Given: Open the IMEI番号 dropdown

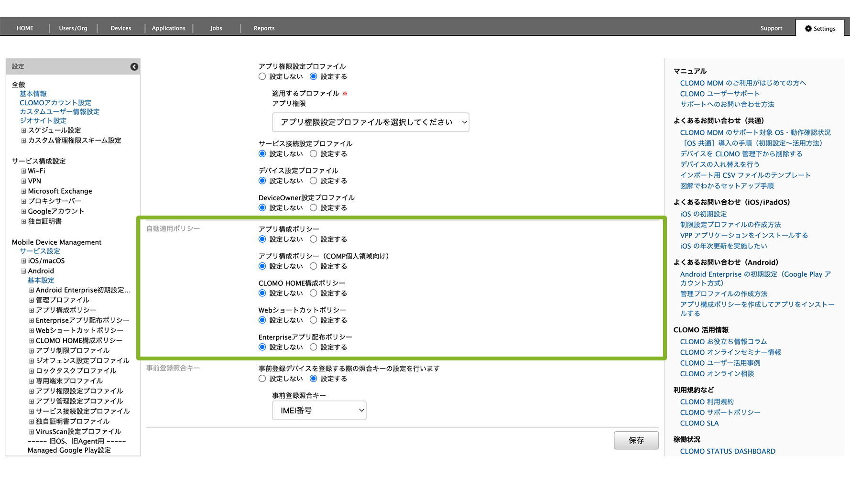Looking at the screenshot, I should (x=319, y=411).
